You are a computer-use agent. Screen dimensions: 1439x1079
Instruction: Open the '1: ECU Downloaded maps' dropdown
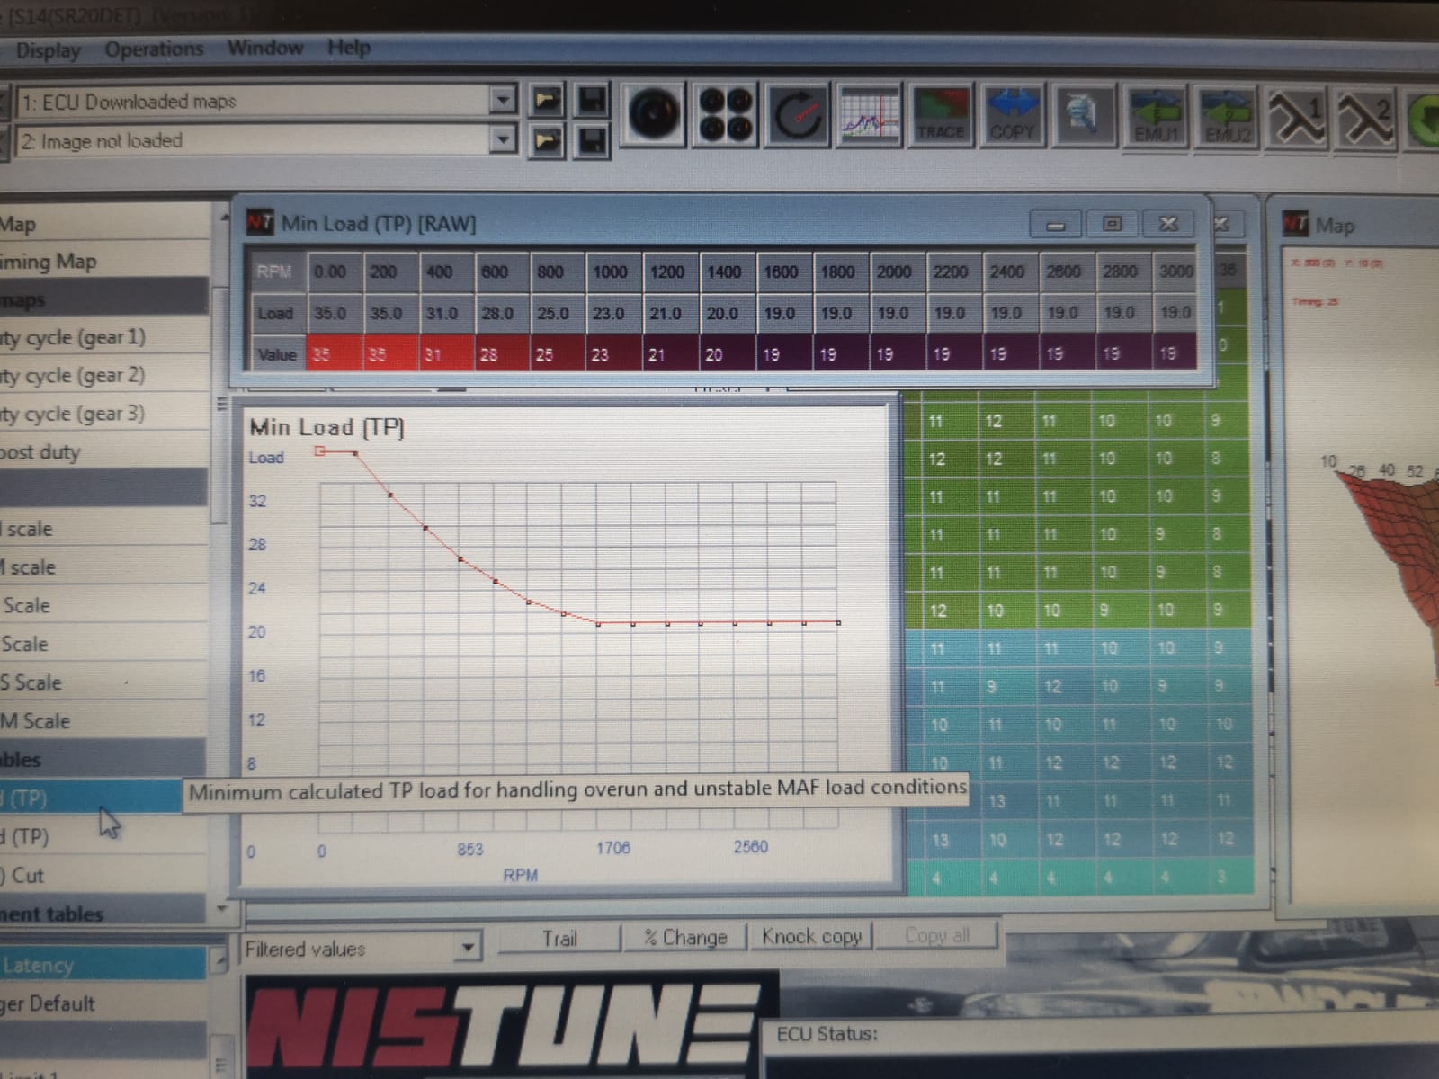coord(503,99)
